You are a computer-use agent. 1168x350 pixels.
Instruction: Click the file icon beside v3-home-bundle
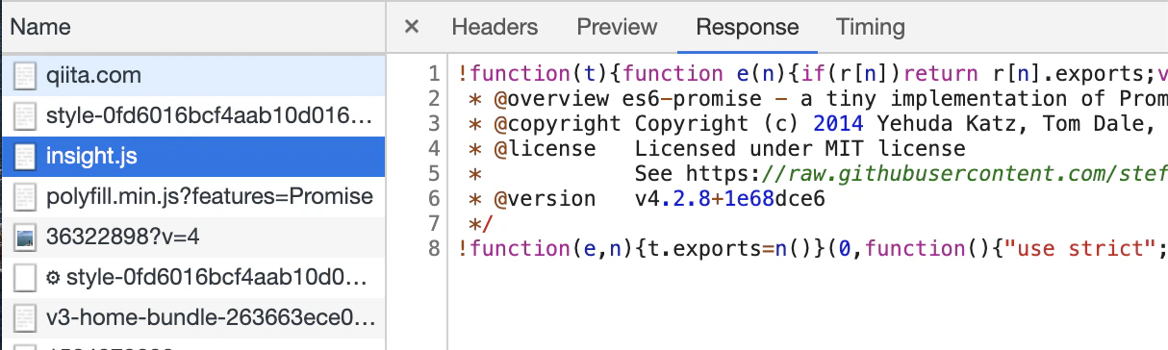(26, 317)
